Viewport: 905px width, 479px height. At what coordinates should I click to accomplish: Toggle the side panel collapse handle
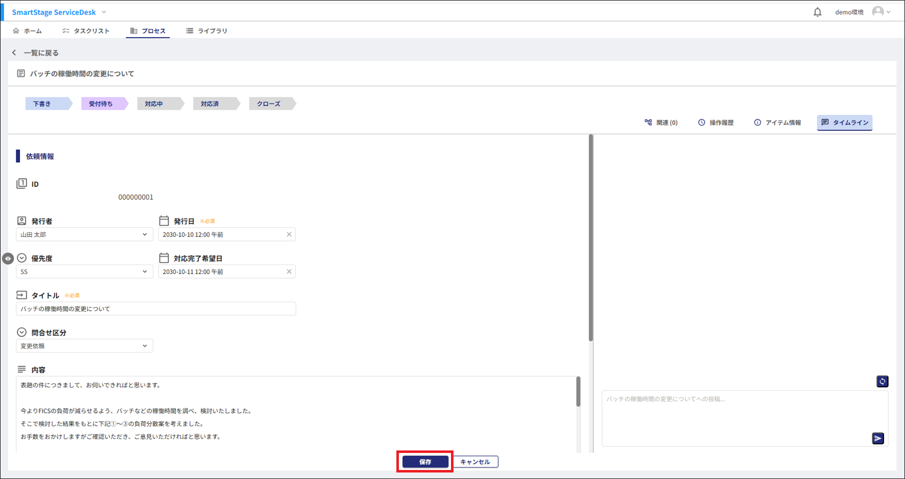click(8, 259)
